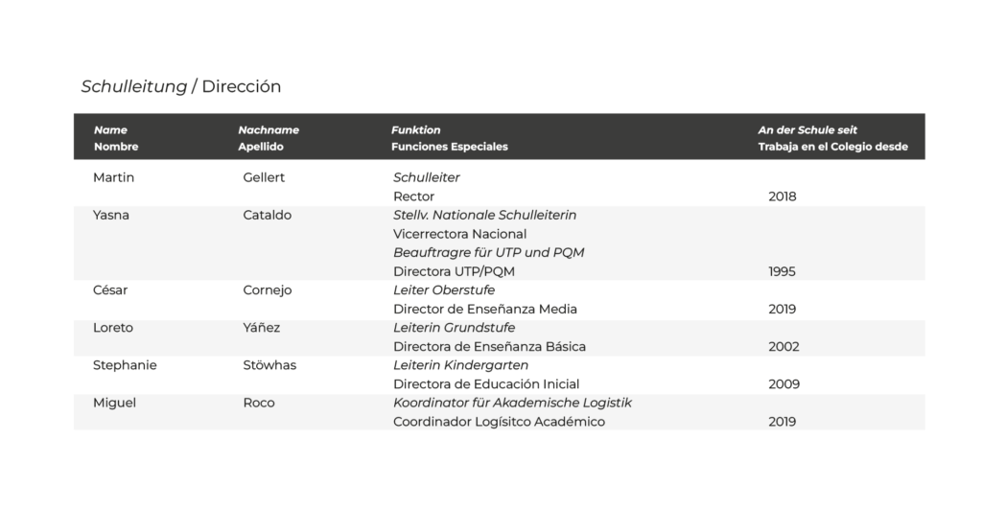Click the name Stephanie
Screen dimensions: 982x509
tap(125, 365)
